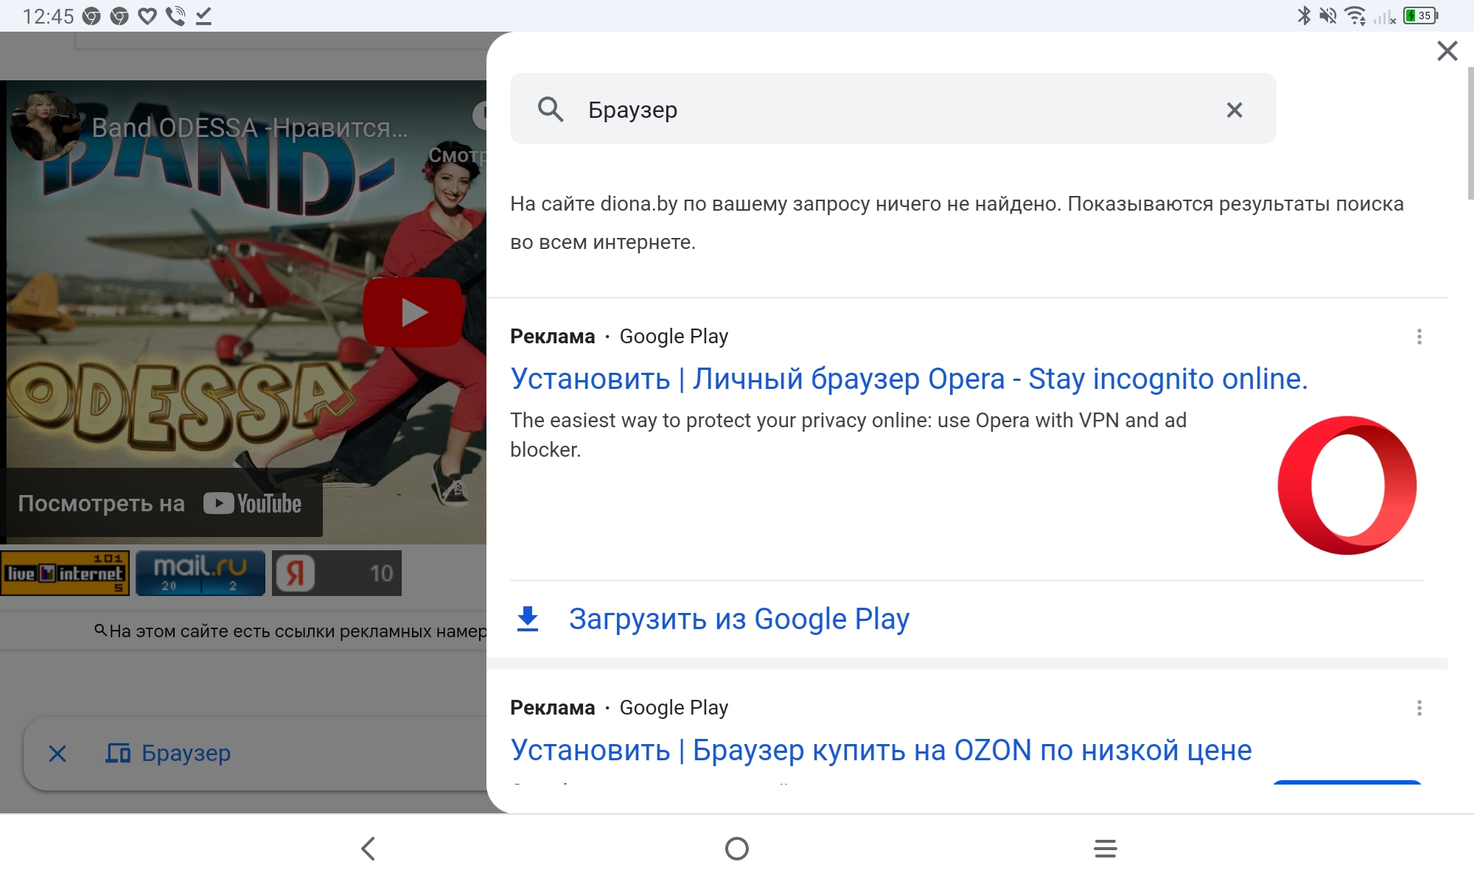Tap the Wi-Fi status icon
Viewport: 1474px width, 884px height.
coord(1355,15)
